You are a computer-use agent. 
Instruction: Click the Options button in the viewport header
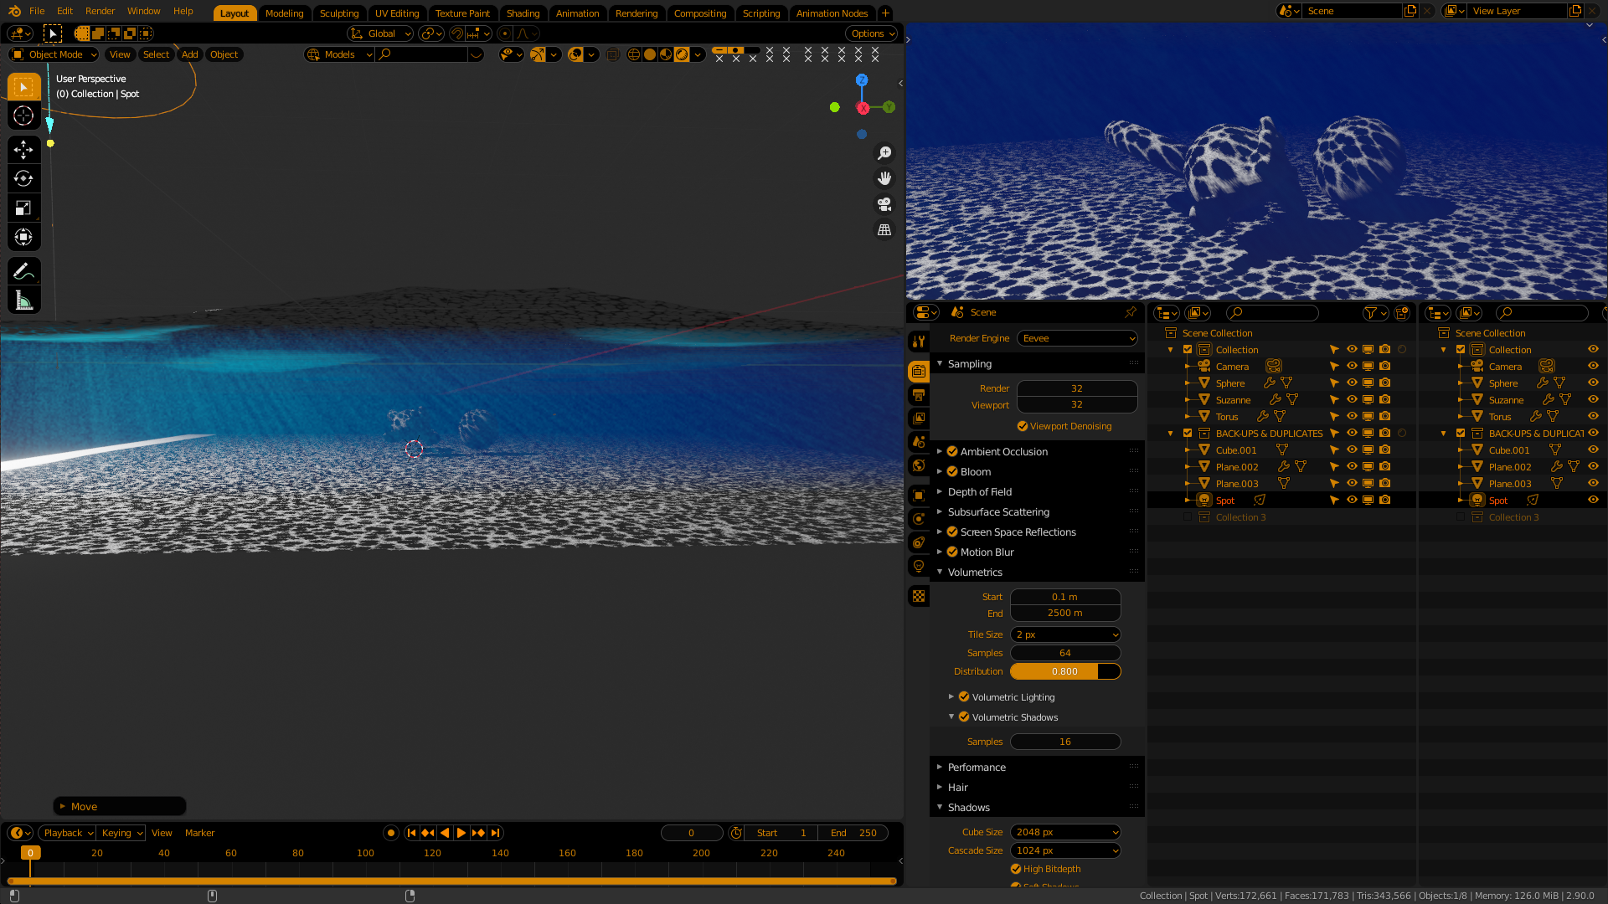871,33
